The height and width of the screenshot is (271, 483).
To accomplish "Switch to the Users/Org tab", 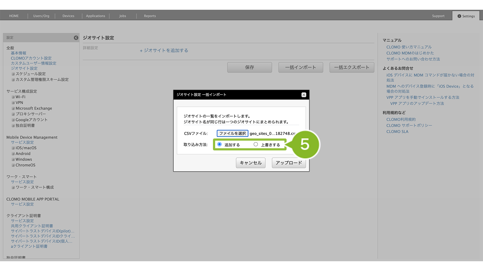I will tap(41, 16).
